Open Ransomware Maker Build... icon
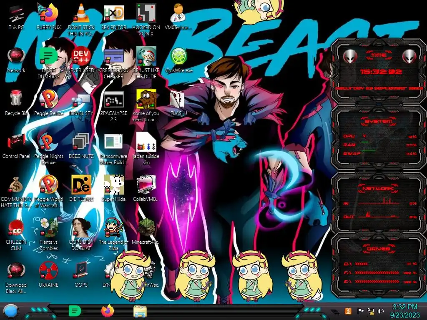This screenshot has height=320, width=427. 113,149
